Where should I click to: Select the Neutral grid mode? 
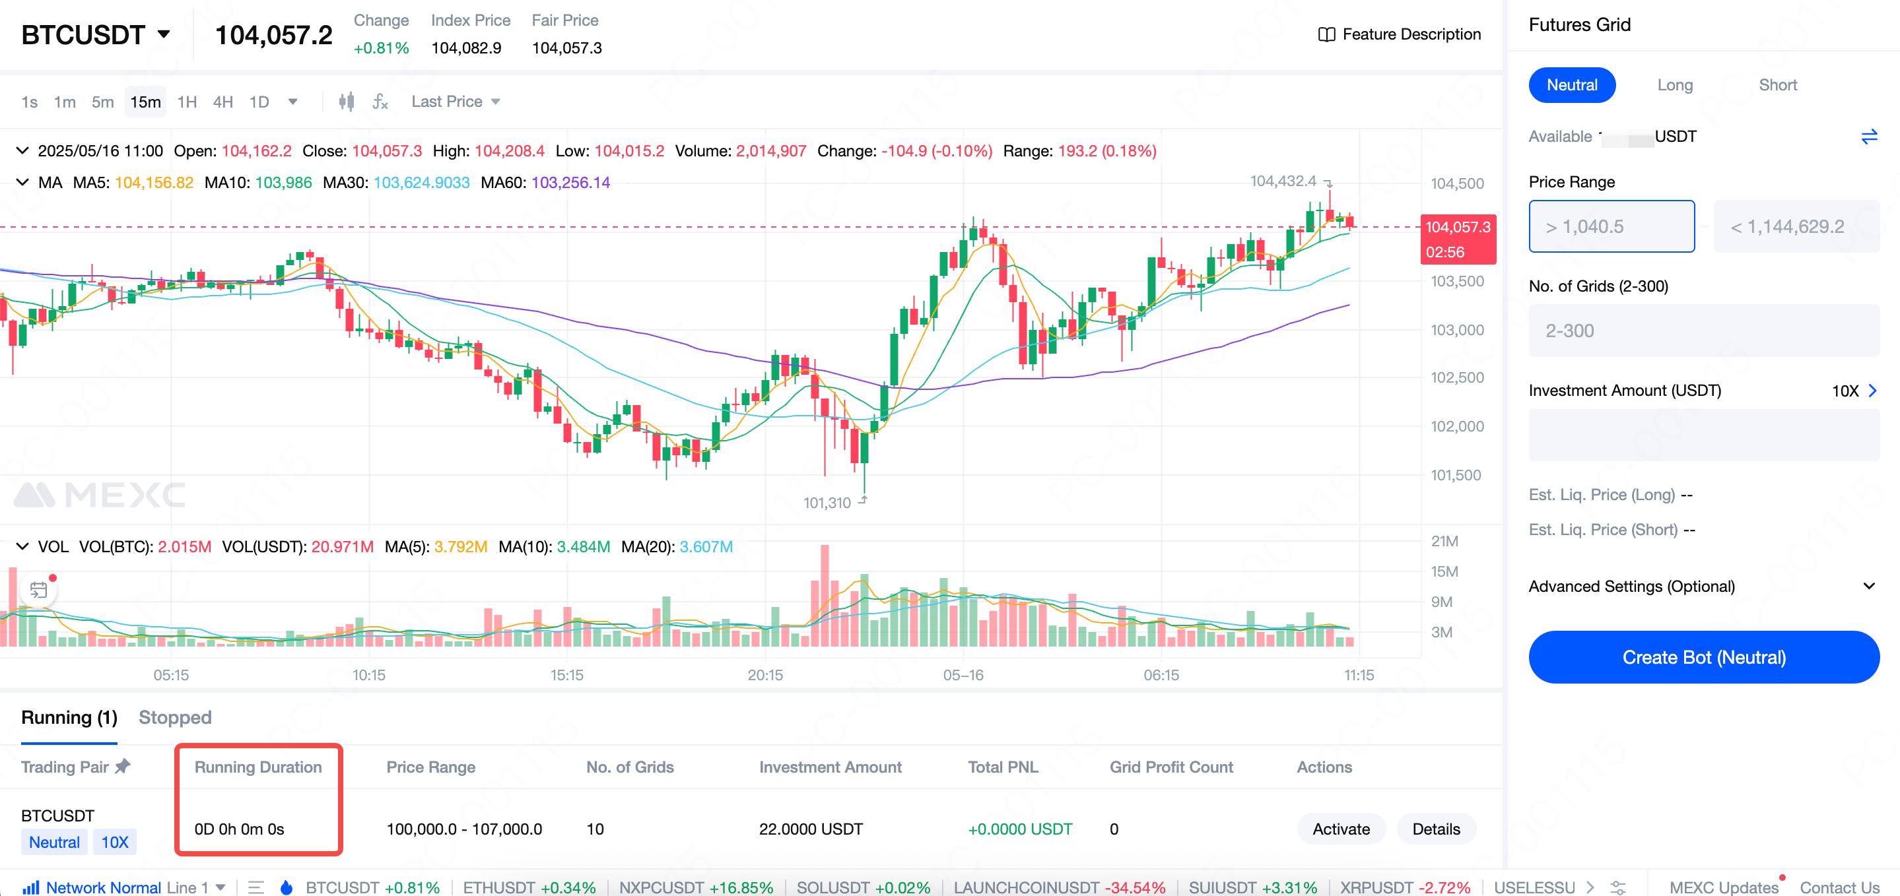(x=1571, y=85)
